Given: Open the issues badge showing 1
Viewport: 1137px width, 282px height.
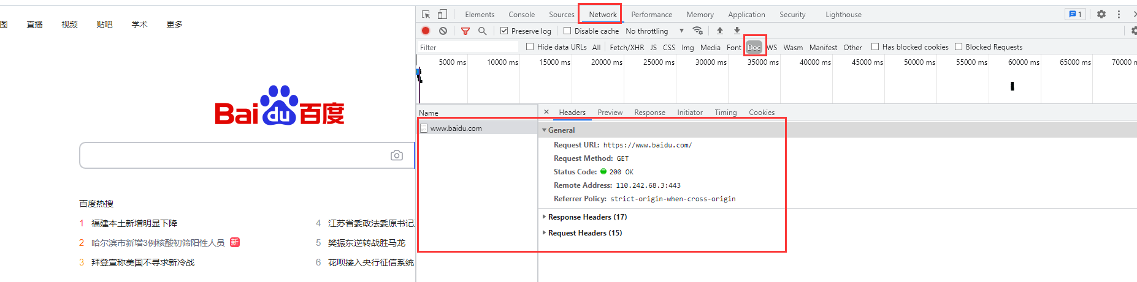Looking at the screenshot, I should click(x=1075, y=14).
